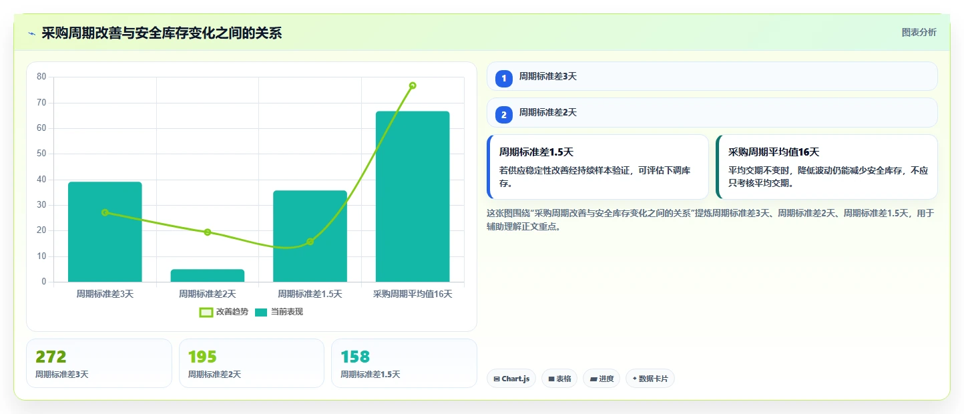Click the 表格 tag icon

[551, 379]
